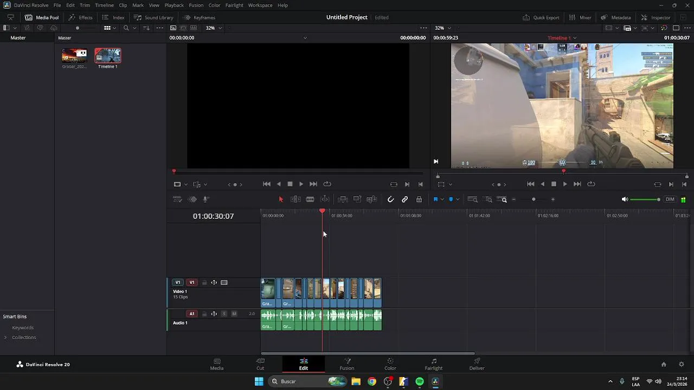Select the Blade Edit Mode tool
Screen dimensions: 694x390
point(310,199)
